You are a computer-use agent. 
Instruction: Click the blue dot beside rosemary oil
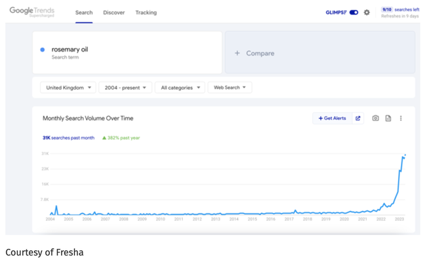point(42,50)
